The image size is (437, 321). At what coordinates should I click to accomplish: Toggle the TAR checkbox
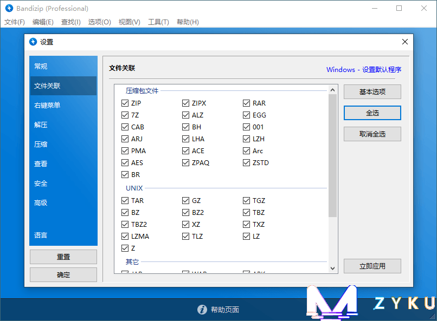125,200
